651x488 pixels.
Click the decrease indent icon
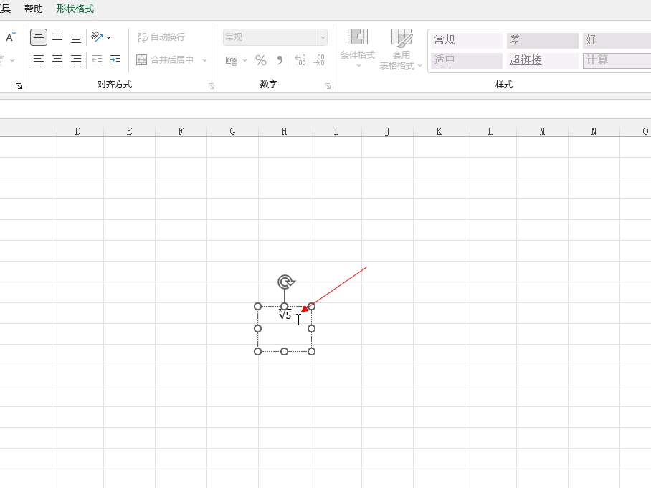97,60
